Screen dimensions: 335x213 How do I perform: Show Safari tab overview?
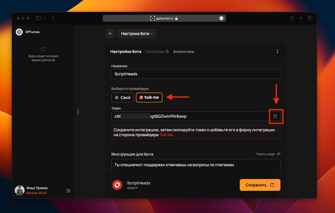point(310,18)
